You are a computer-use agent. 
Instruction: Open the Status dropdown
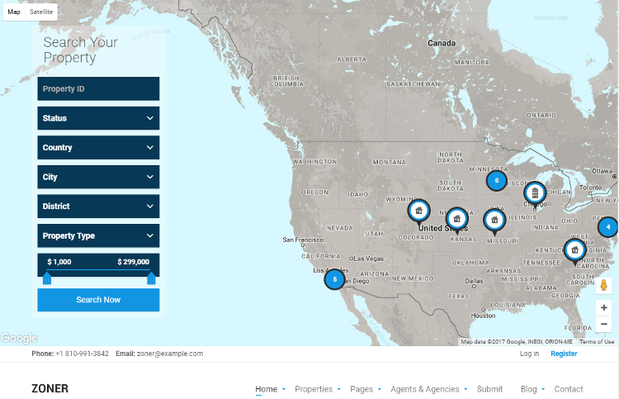(x=98, y=118)
